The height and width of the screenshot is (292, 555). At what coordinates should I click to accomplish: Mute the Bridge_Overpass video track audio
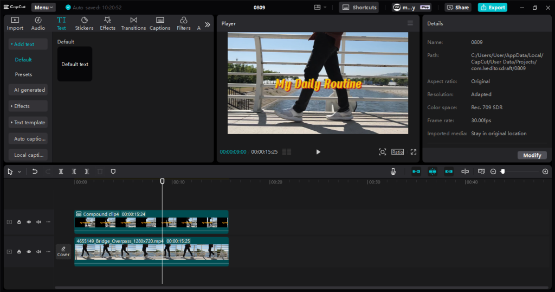38,252
